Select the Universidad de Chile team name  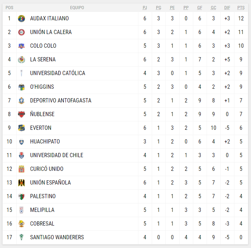pos(56,155)
